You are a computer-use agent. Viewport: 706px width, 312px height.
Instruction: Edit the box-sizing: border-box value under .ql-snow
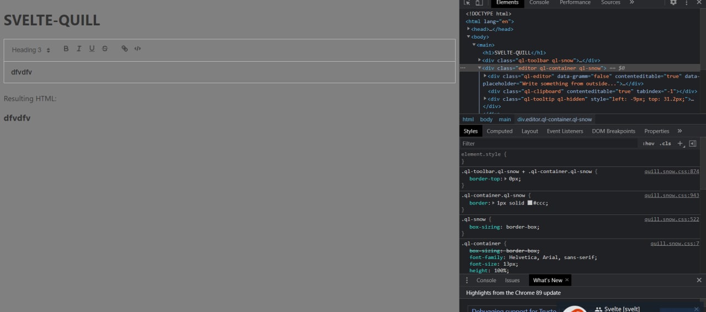point(522,227)
